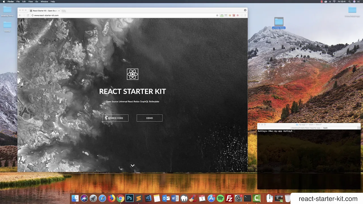Open Microsoft Word from the dock

pyautogui.click(x=175, y=198)
